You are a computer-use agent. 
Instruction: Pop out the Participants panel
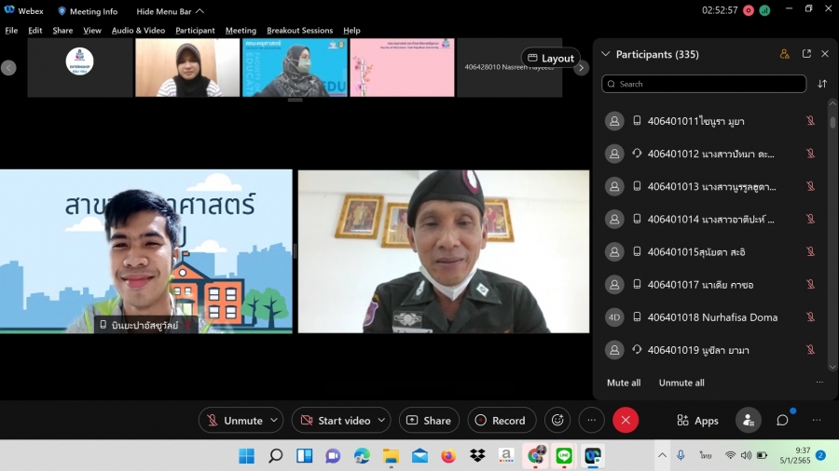click(x=806, y=54)
